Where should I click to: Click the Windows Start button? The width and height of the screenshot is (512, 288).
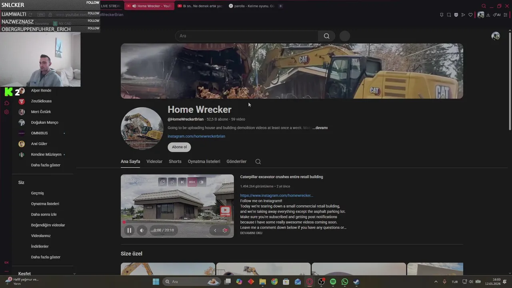tap(156, 282)
